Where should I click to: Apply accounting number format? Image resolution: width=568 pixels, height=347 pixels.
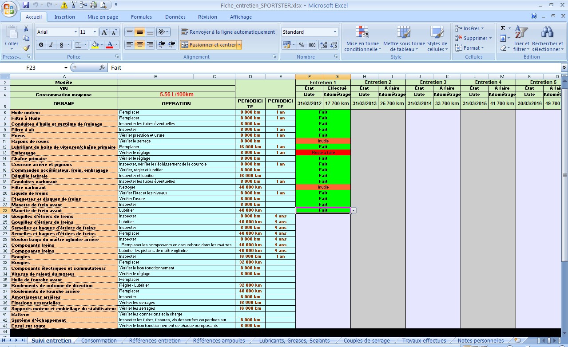[286, 45]
